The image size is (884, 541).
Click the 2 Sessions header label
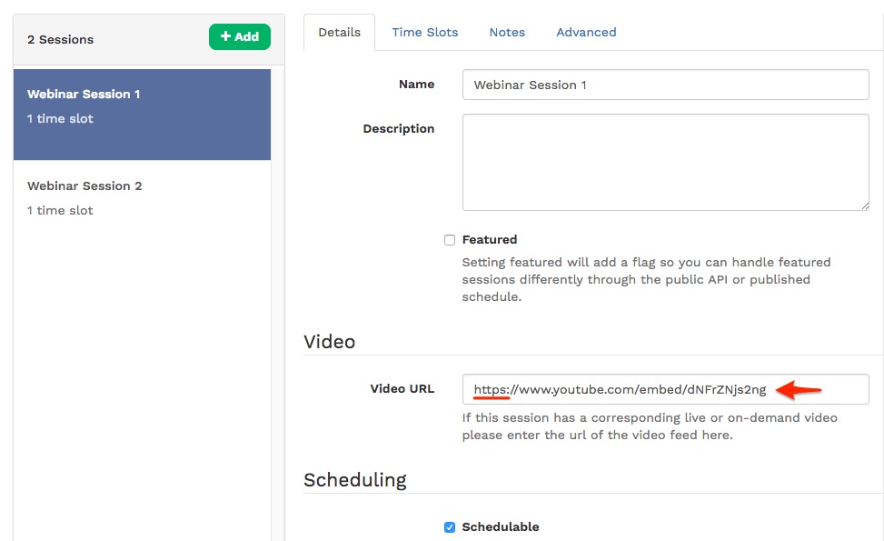(x=60, y=39)
